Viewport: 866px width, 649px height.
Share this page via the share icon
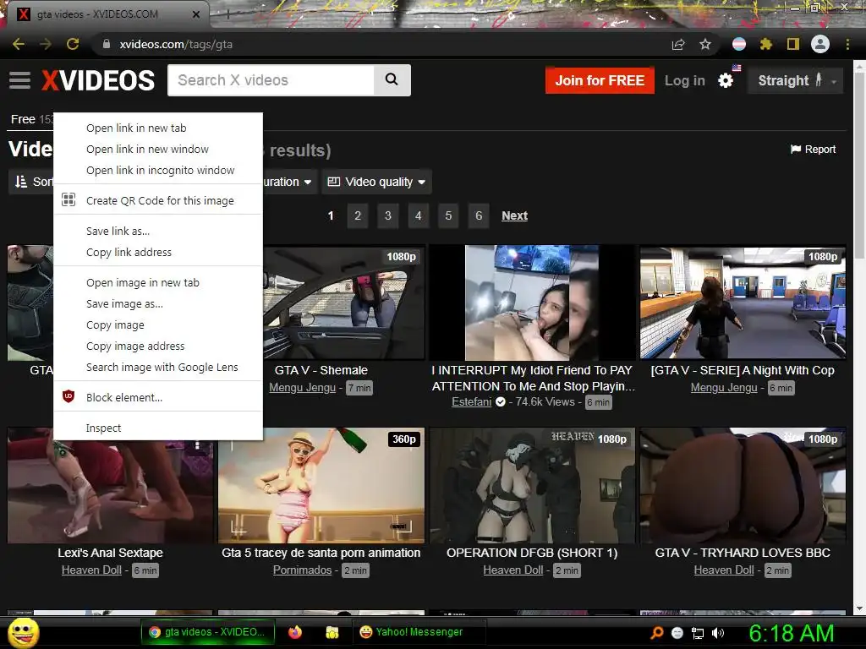point(678,44)
